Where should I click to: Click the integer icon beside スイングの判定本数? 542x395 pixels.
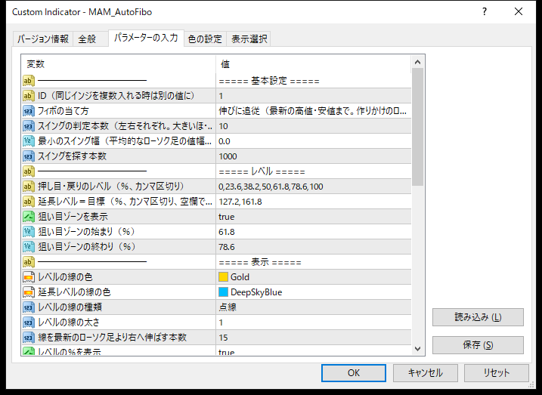point(29,126)
